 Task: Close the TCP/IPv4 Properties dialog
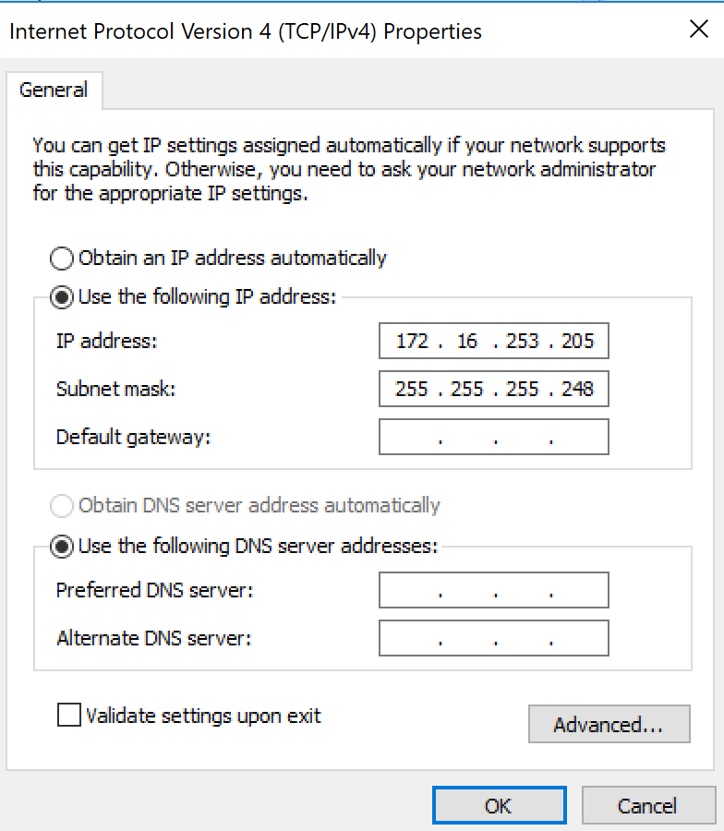pos(699,30)
